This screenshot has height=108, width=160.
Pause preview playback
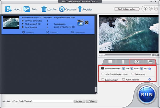(123, 62)
